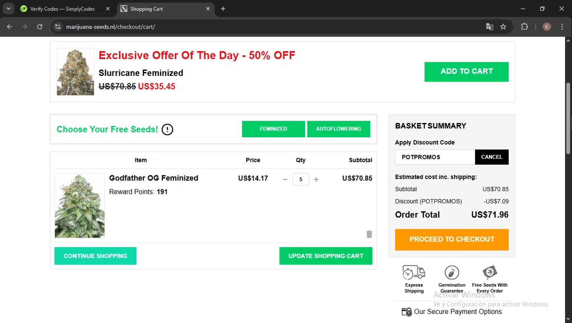Go back to previous page
This screenshot has height=323, width=572.
[10, 27]
